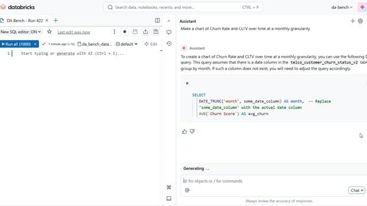
Task: Toggle New SQL editor ON setting
Action: pos(21,32)
